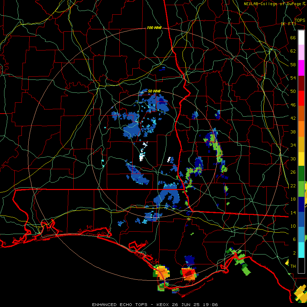Click the dark orange legend swatch
307x307 pixels.
301,114
